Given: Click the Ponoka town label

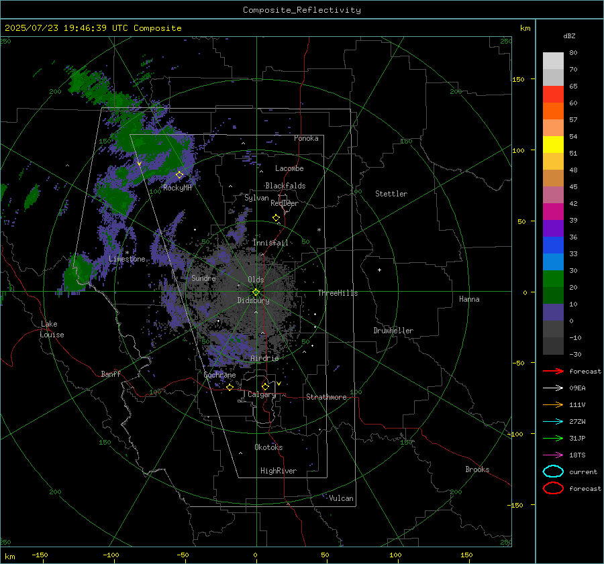Looking at the screenshot, I should tap(306, 138).
